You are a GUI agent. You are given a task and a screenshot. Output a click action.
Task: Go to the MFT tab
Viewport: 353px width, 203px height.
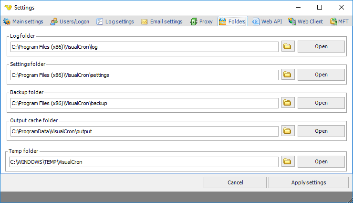coord(340,21)
